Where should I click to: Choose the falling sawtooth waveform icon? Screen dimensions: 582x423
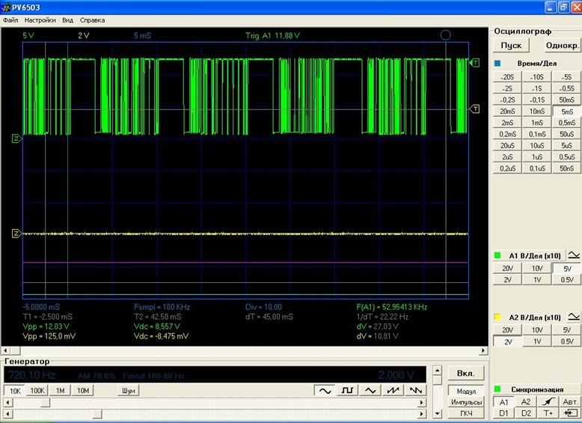pos(415,390)
